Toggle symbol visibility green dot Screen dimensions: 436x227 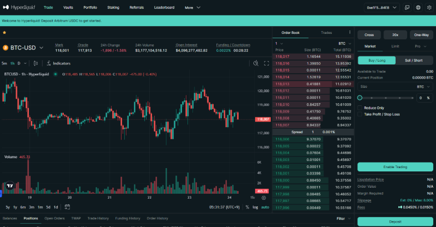(x=56, y=74)
